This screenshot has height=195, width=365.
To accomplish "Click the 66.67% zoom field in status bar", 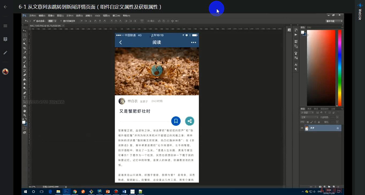I will pyautogui.click(x=32, y=187).
